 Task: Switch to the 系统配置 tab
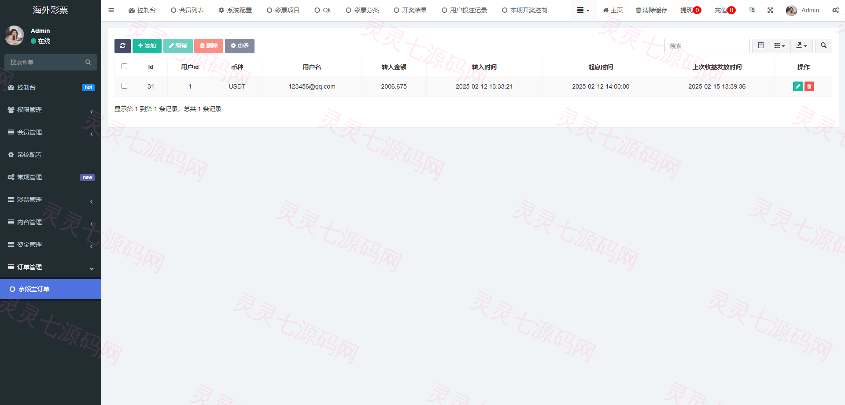click(235, 10)
